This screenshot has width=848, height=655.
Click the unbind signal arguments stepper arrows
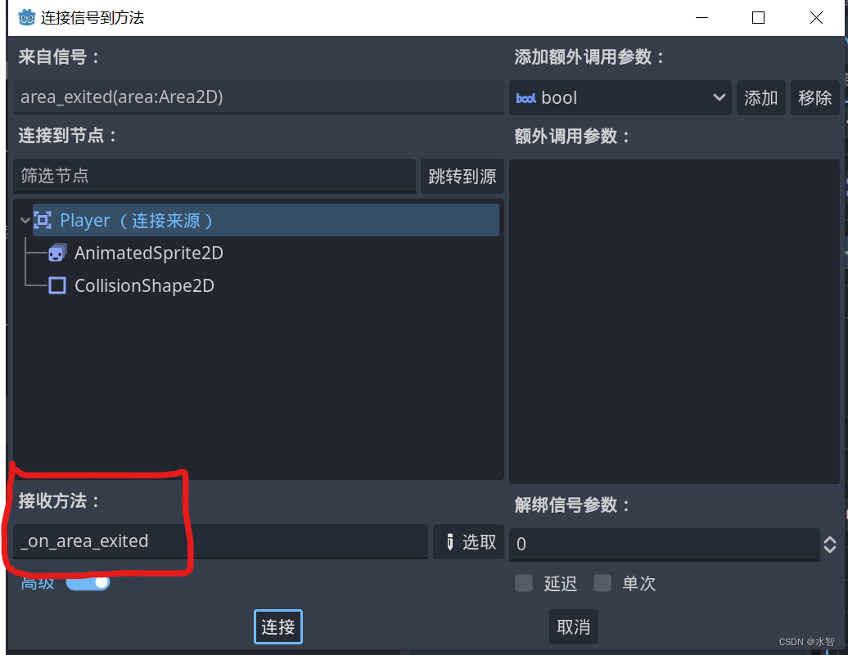pos(830,545)
